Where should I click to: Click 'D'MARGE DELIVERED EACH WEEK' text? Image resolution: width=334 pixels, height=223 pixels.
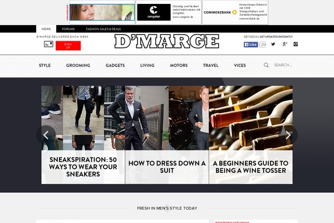pos(62,37)
